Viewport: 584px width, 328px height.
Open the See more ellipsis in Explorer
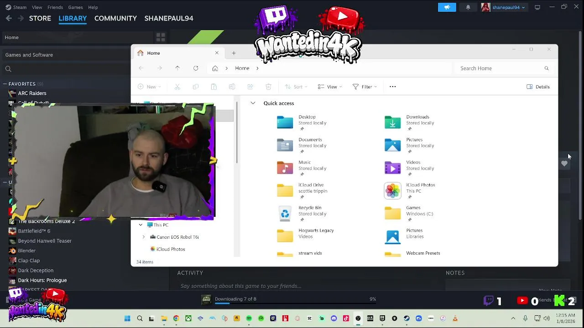pyautogui.click(x=392, y=87)
